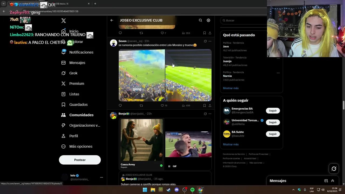This screenshot has width=345, height=194.
Task: Open Coscu Army image in Benja's post
Action: click(x=142, y=144)
